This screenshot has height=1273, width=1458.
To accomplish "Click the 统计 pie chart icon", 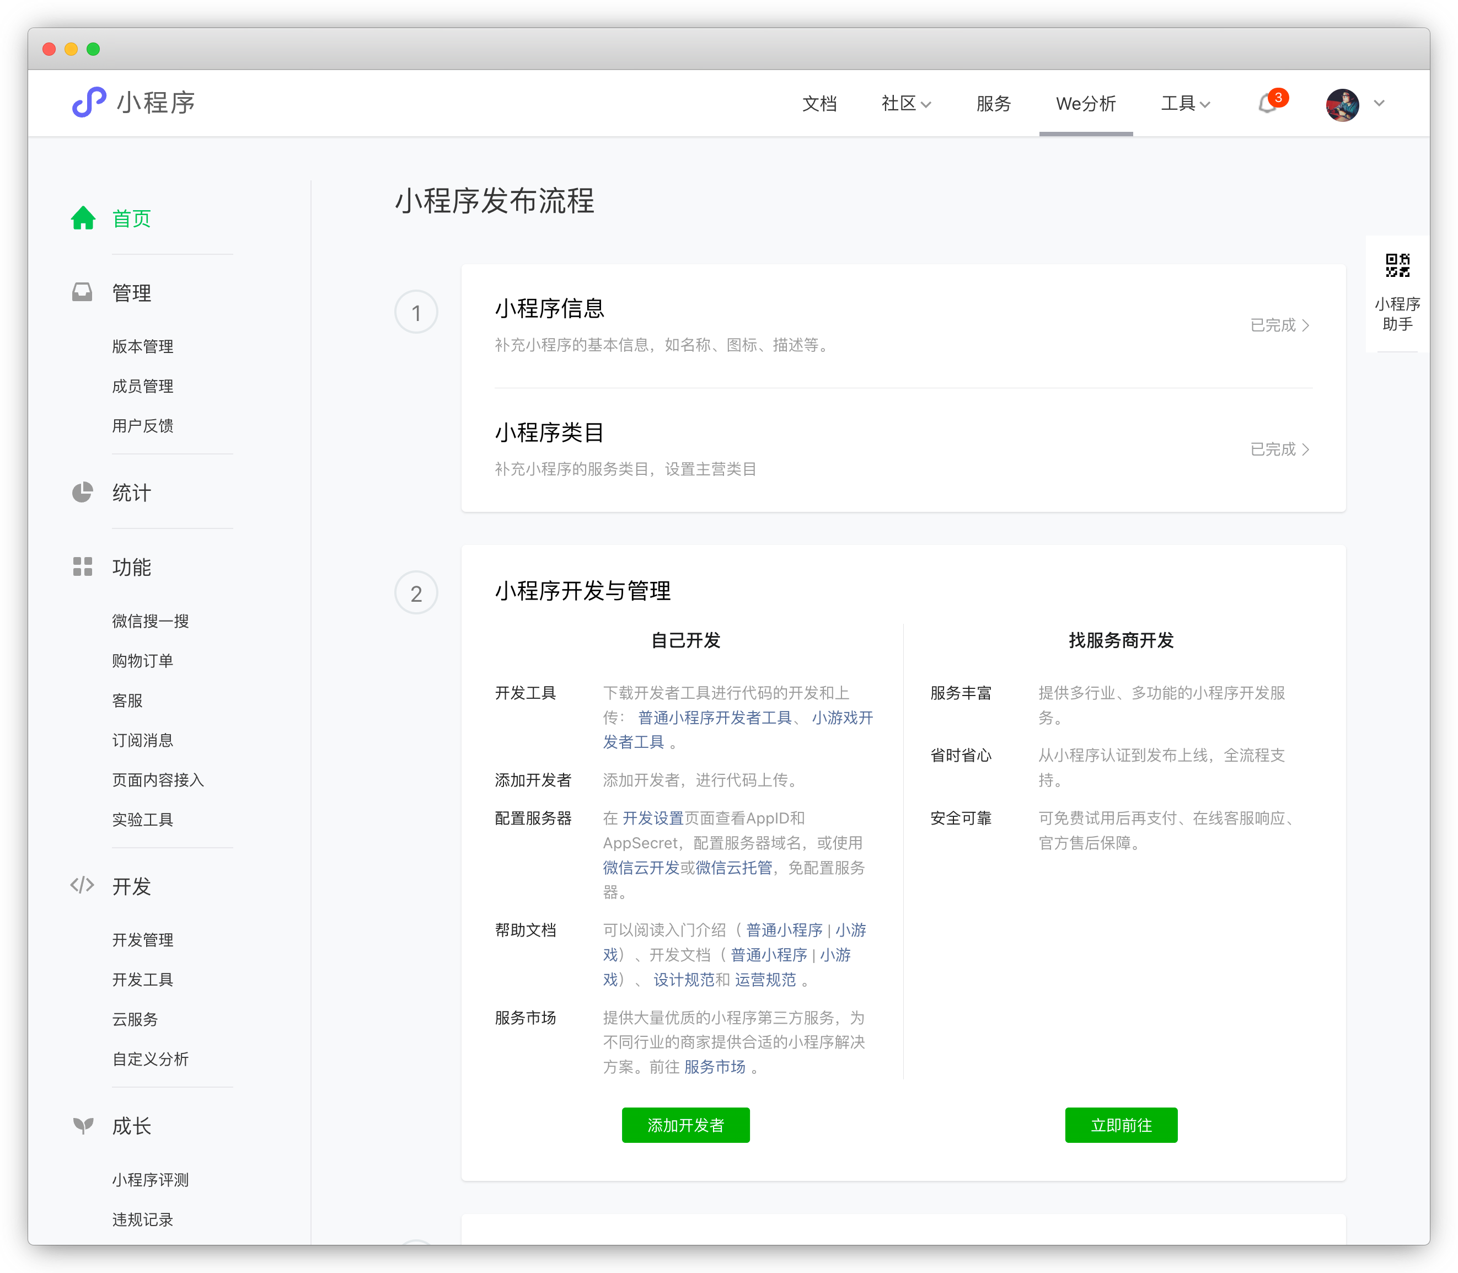I will 82,493.
